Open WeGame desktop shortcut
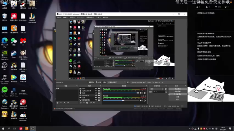This screenshot has width=234, height=131. point(14,66)
